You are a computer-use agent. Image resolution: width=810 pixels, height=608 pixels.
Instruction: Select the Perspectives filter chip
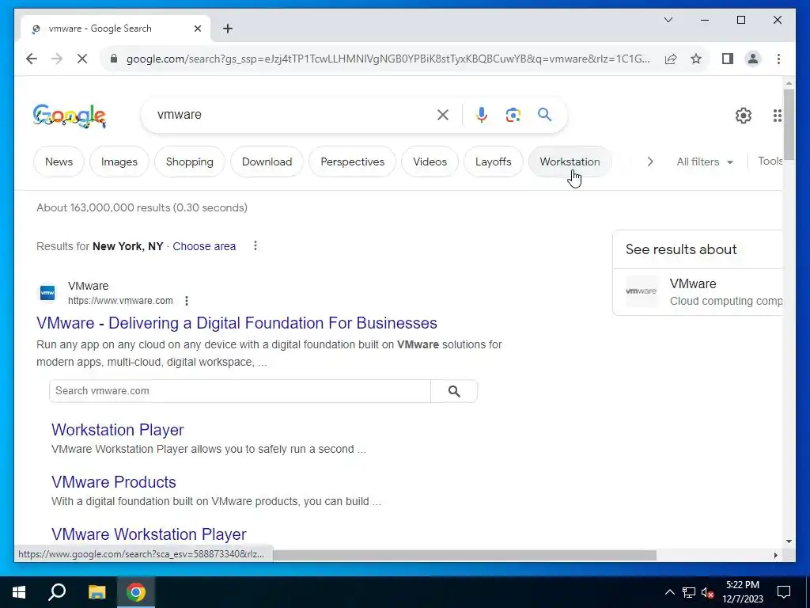click(x=352, y=161)
